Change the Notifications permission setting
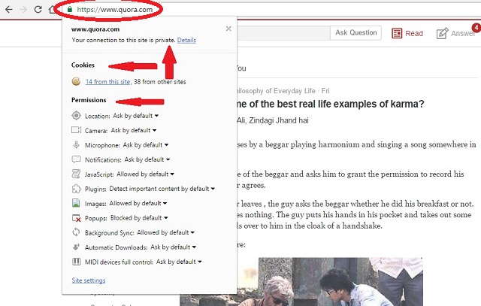 [147, 159]
